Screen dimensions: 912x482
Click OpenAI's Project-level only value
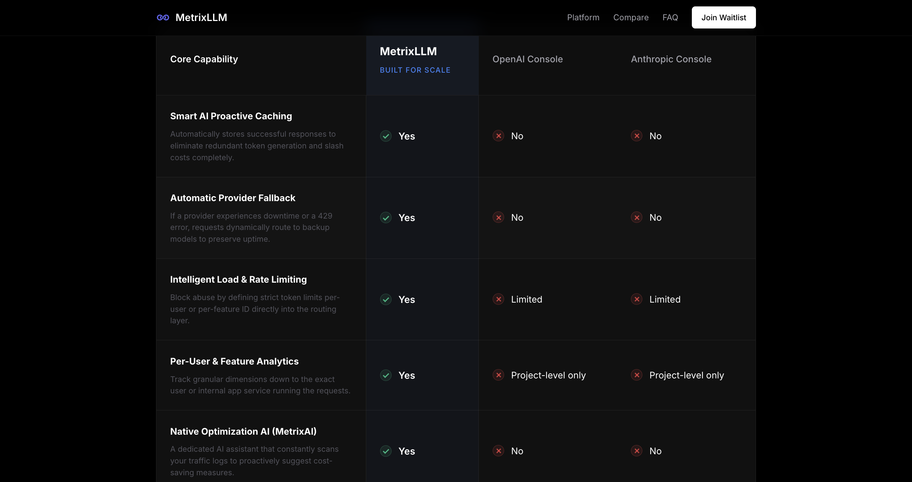548,375
